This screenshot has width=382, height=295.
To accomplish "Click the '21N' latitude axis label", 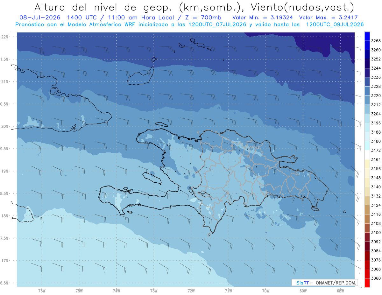I will 4,81.
